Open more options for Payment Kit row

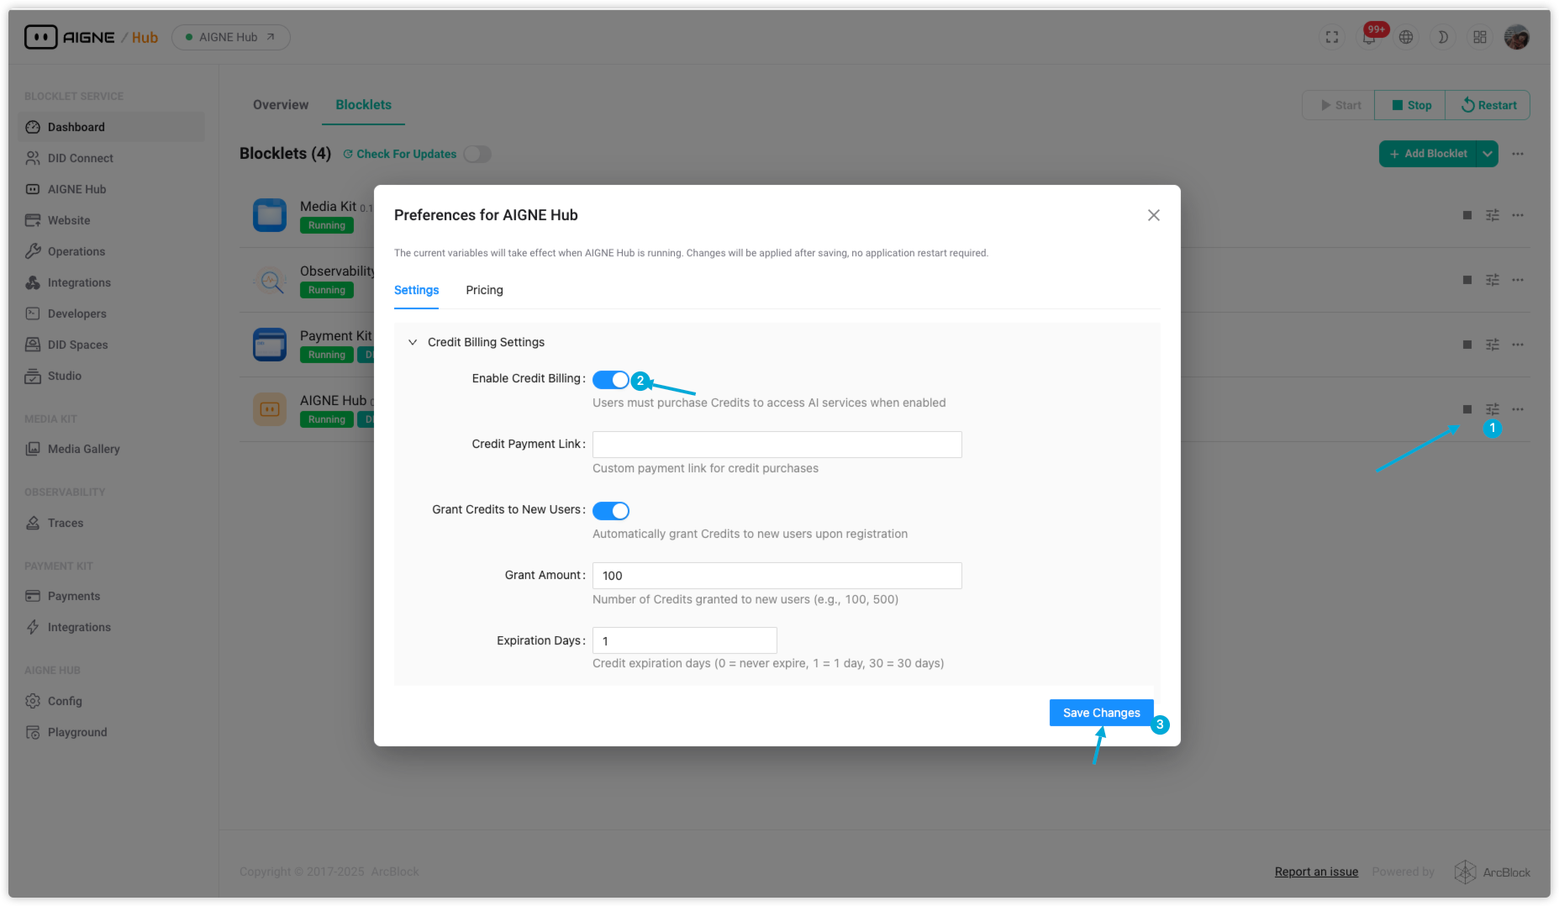1518,345
